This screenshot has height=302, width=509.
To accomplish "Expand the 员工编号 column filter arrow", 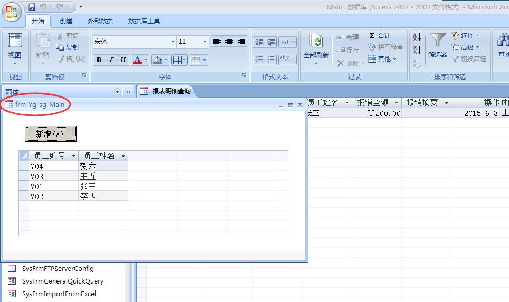I will pyautogui.click(x=73, y=156).
